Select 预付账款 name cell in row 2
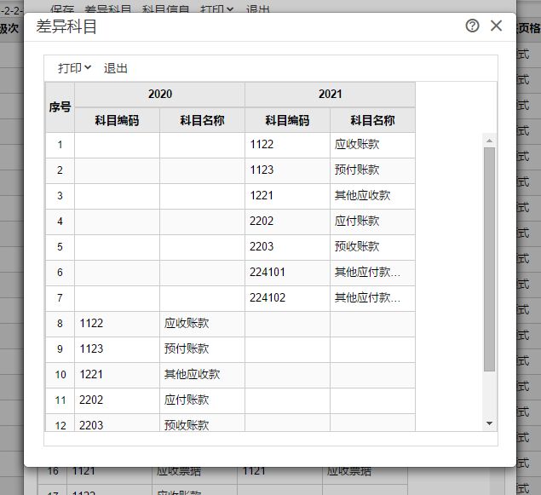Viewport: 541px width, 495px height. click(372, 170)
